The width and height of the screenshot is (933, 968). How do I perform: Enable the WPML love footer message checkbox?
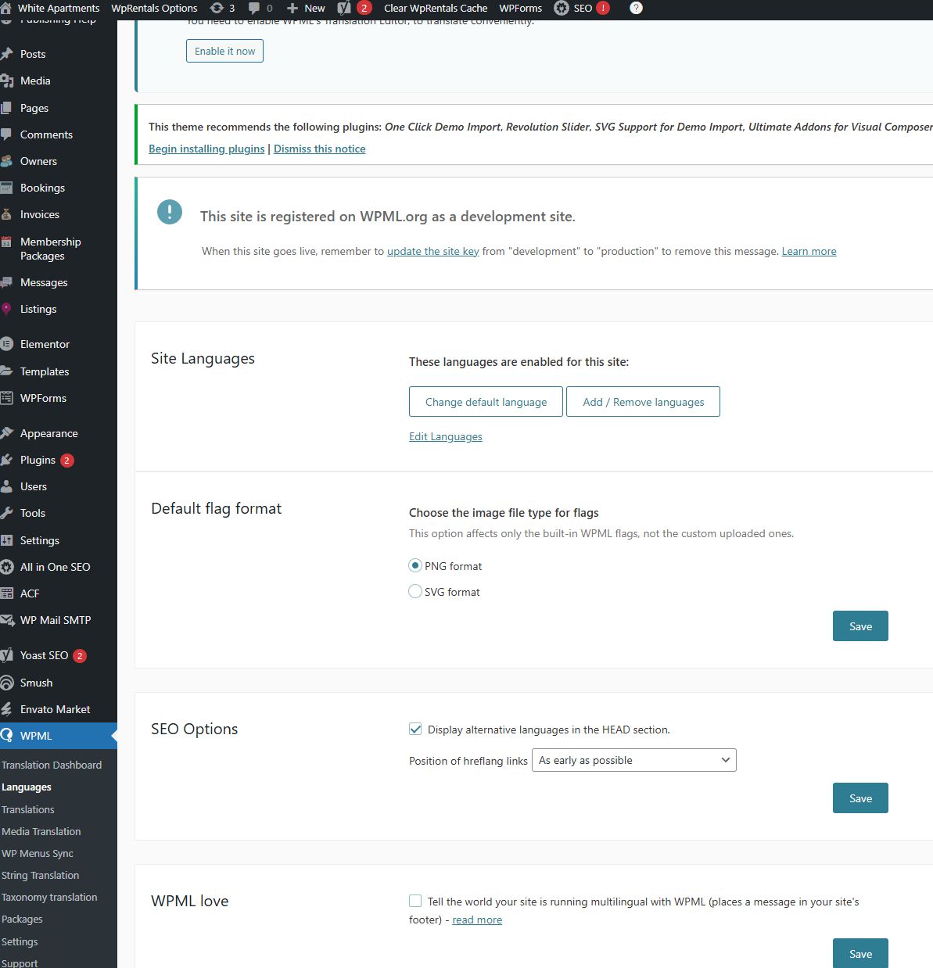[415, 901]
